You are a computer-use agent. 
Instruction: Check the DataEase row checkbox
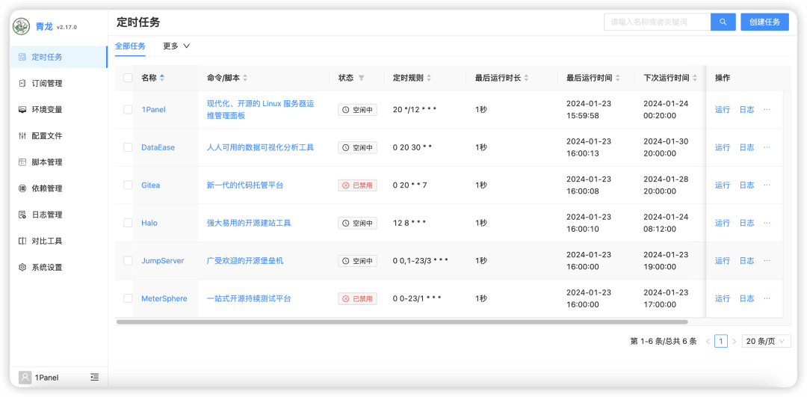click(129, 147)
